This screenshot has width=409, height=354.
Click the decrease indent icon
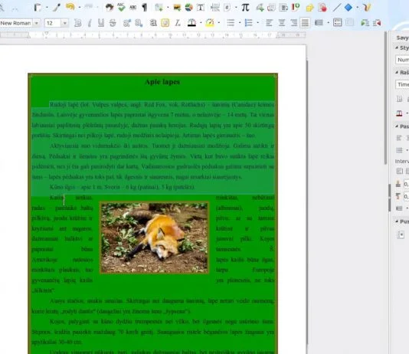[x=377, y=23]
